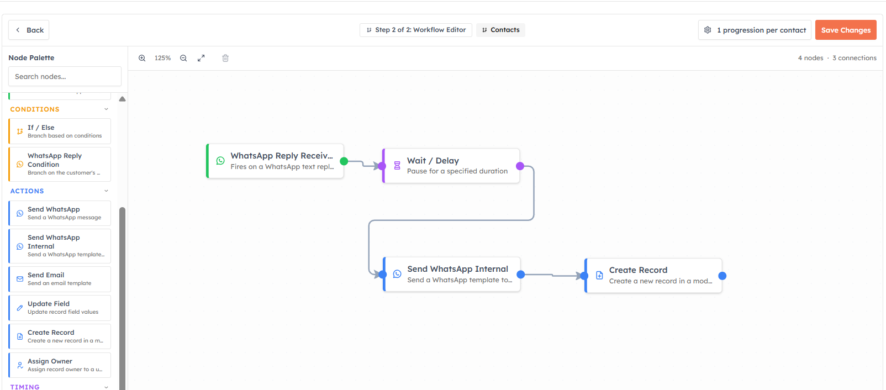Image resolution: width=886 pixels, height=390 pixels.
Task: Click the document icon on Create Record node
Action: click(x=599, y=275)
